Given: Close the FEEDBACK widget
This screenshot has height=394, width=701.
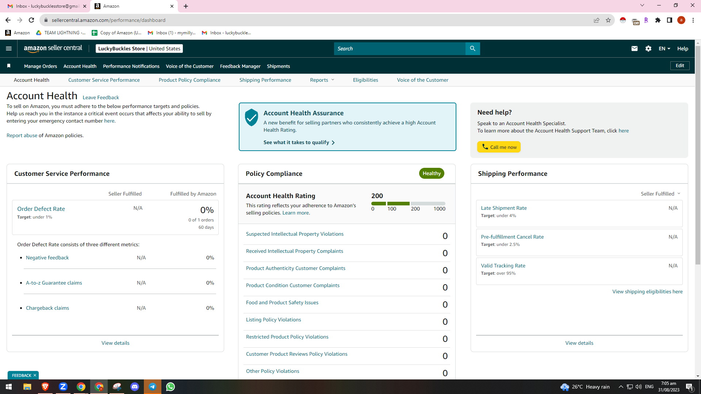Looking at the screenshot, I should (35, 375).
